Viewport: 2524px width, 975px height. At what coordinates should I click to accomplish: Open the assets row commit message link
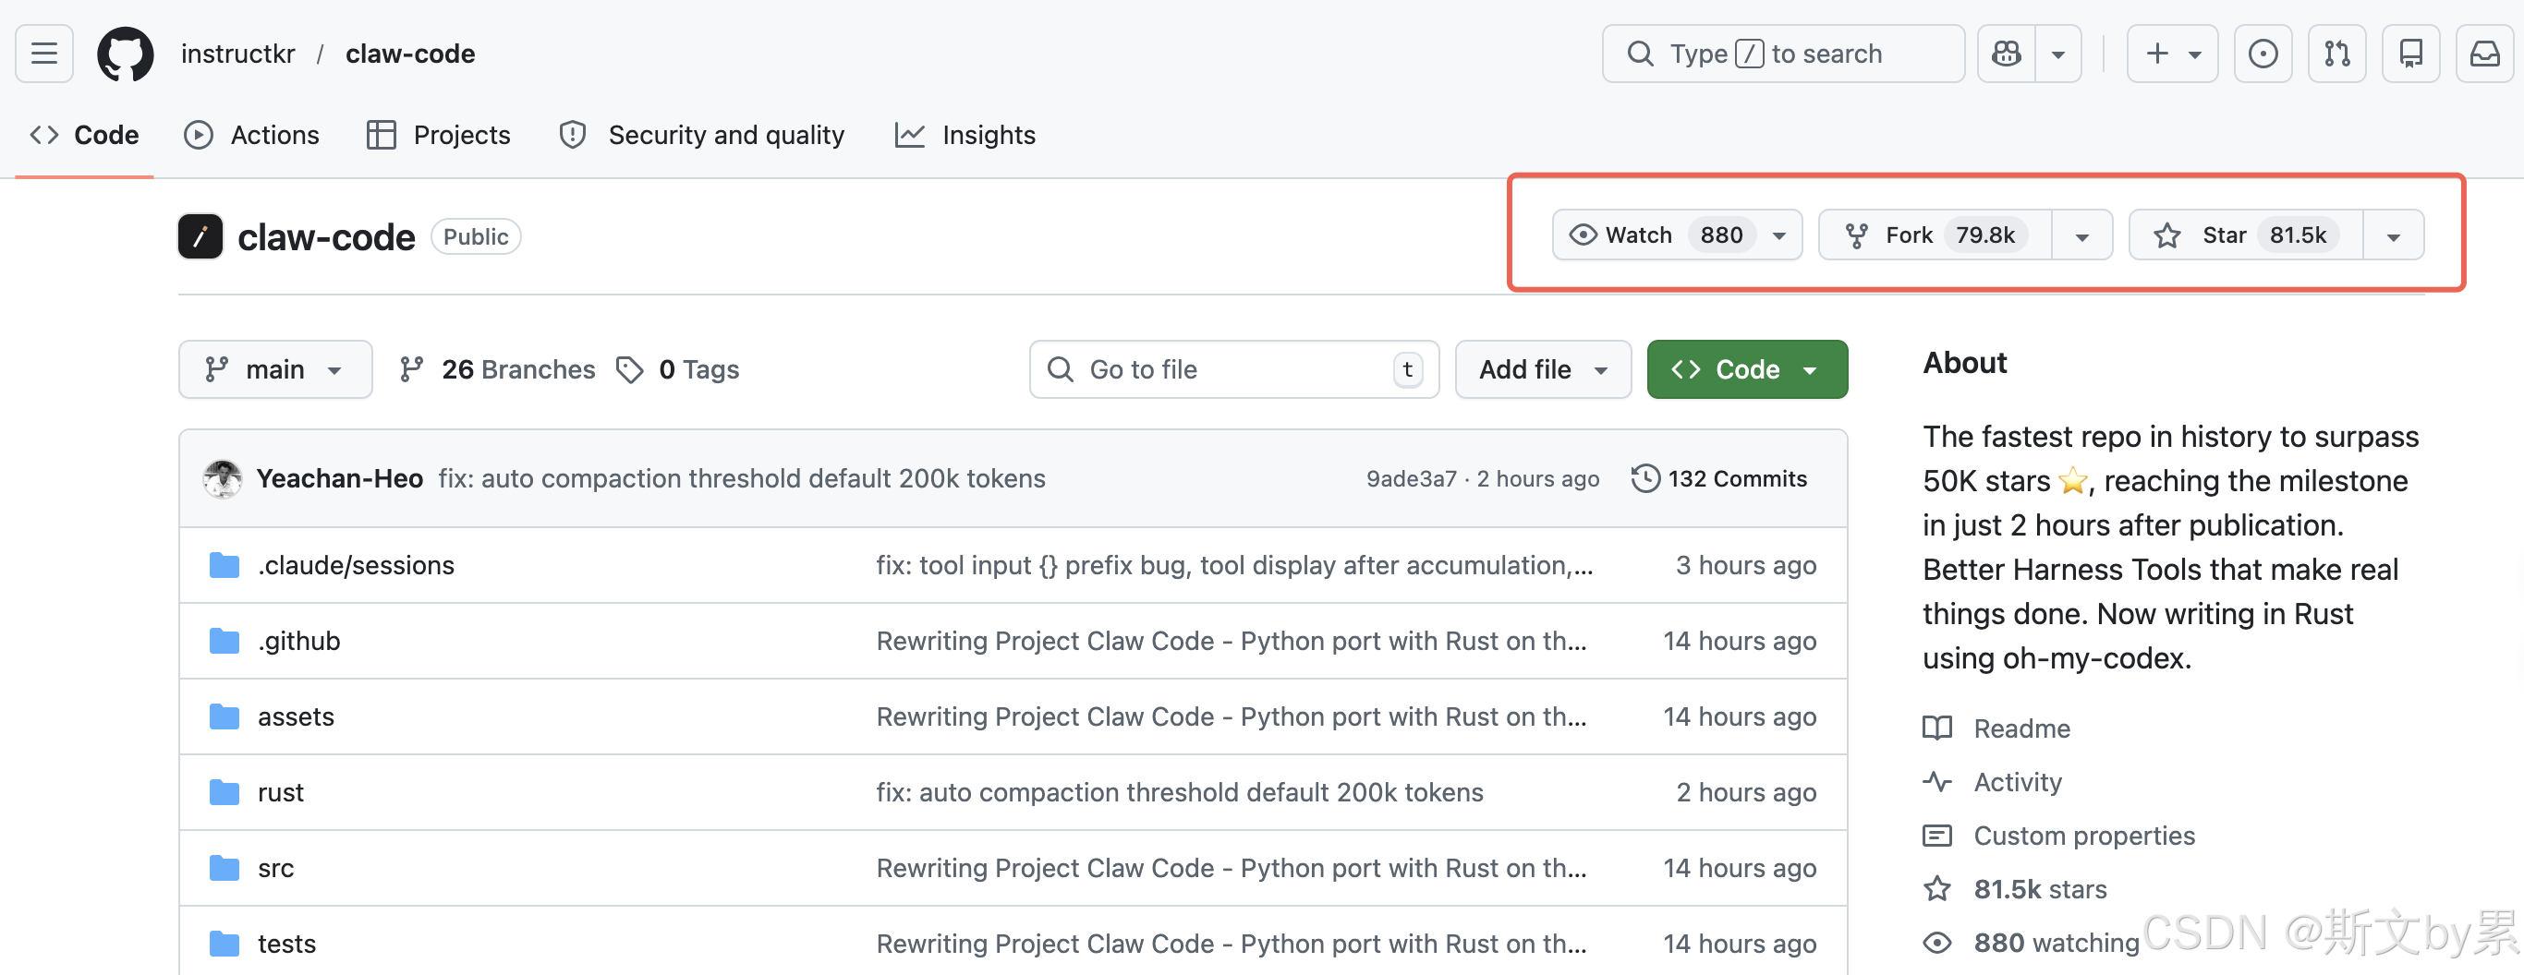pos(1232,716)
